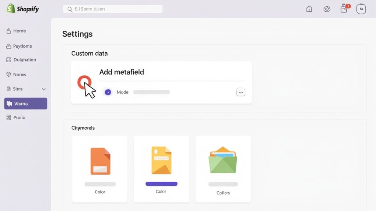The image size is (376, 211).
Task: Select the Nones shield icon in sidebar
Action: click(x=8, y=74)
